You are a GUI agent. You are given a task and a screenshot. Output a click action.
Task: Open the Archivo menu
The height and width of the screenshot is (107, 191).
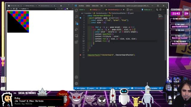81,6
